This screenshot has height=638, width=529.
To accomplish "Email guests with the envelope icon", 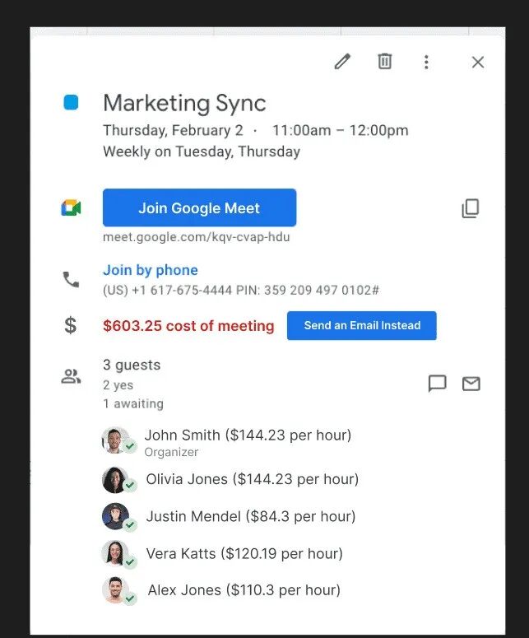I will [471, 384].
